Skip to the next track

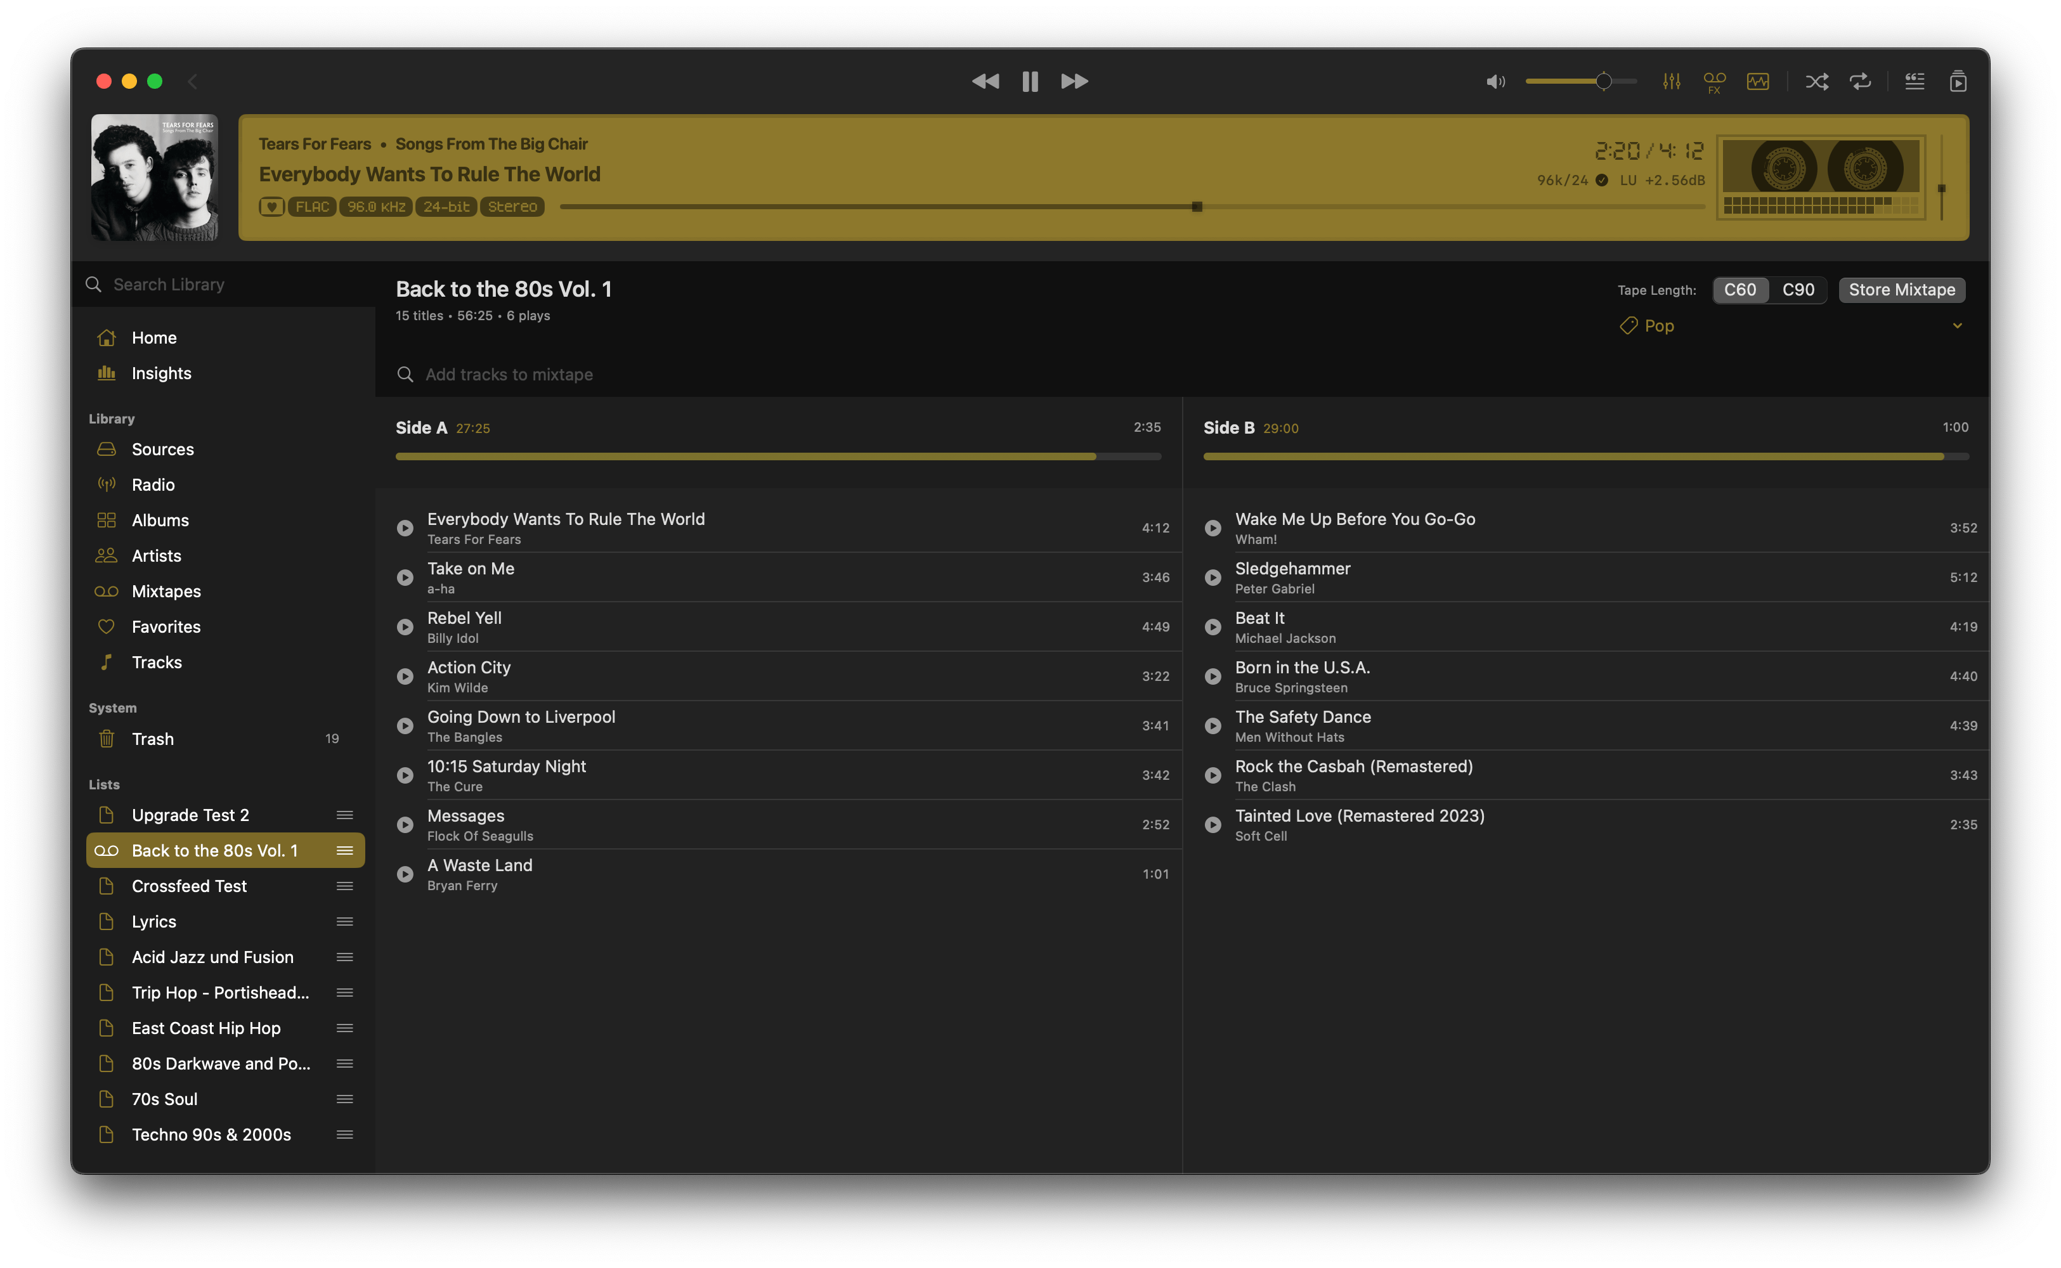click(x=1074, y=81)
